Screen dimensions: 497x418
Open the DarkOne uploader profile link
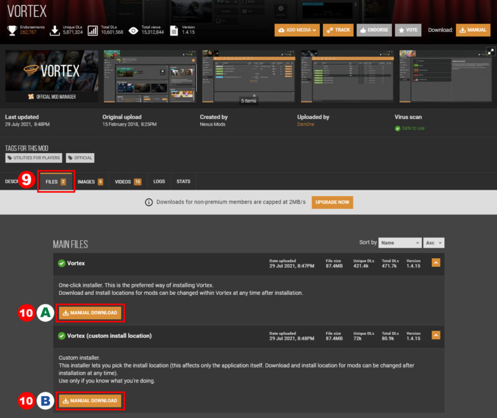[x=306, y=124]
